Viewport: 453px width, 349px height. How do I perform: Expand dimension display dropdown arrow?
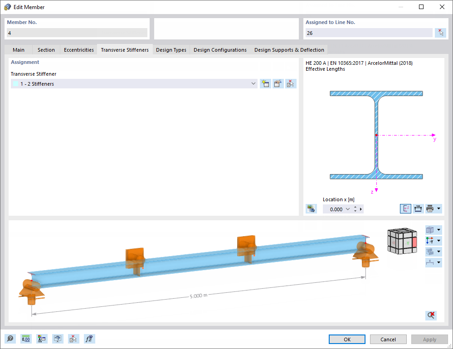[438, 262]
